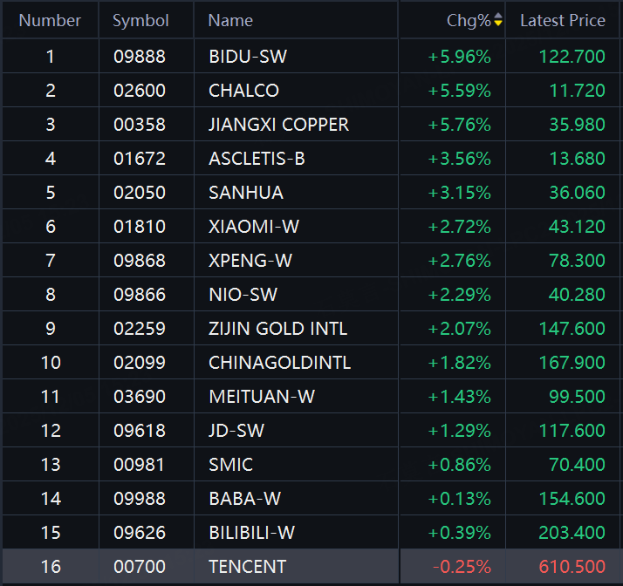Click the +5.59% change value

(459, 91)
